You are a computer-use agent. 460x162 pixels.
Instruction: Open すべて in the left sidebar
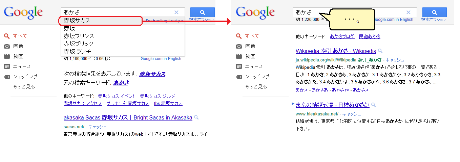coord(20,36)
